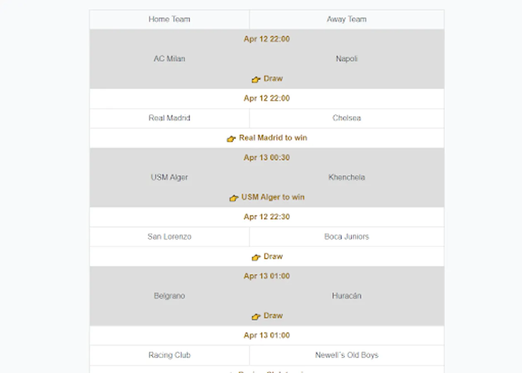Click hand icon beside Belgrano Draw tip
Screen dimensions: 522x373
256,316
